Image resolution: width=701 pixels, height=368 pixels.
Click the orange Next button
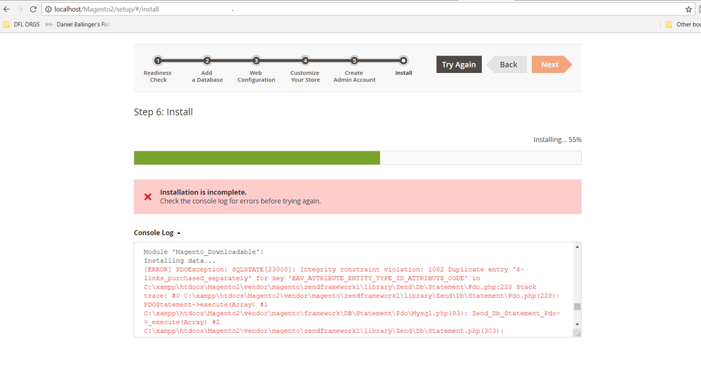coord(550,65)
